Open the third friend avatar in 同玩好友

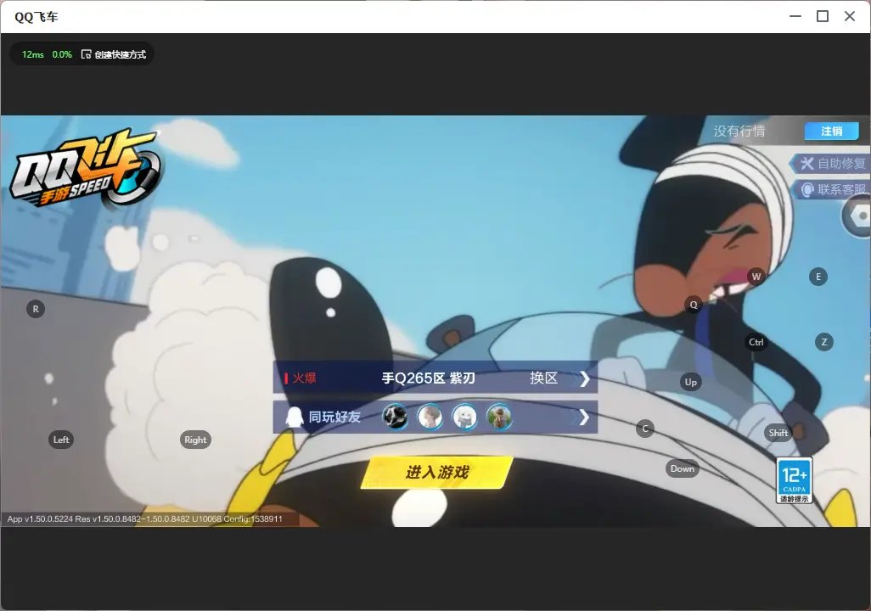[x=464, y=417]
